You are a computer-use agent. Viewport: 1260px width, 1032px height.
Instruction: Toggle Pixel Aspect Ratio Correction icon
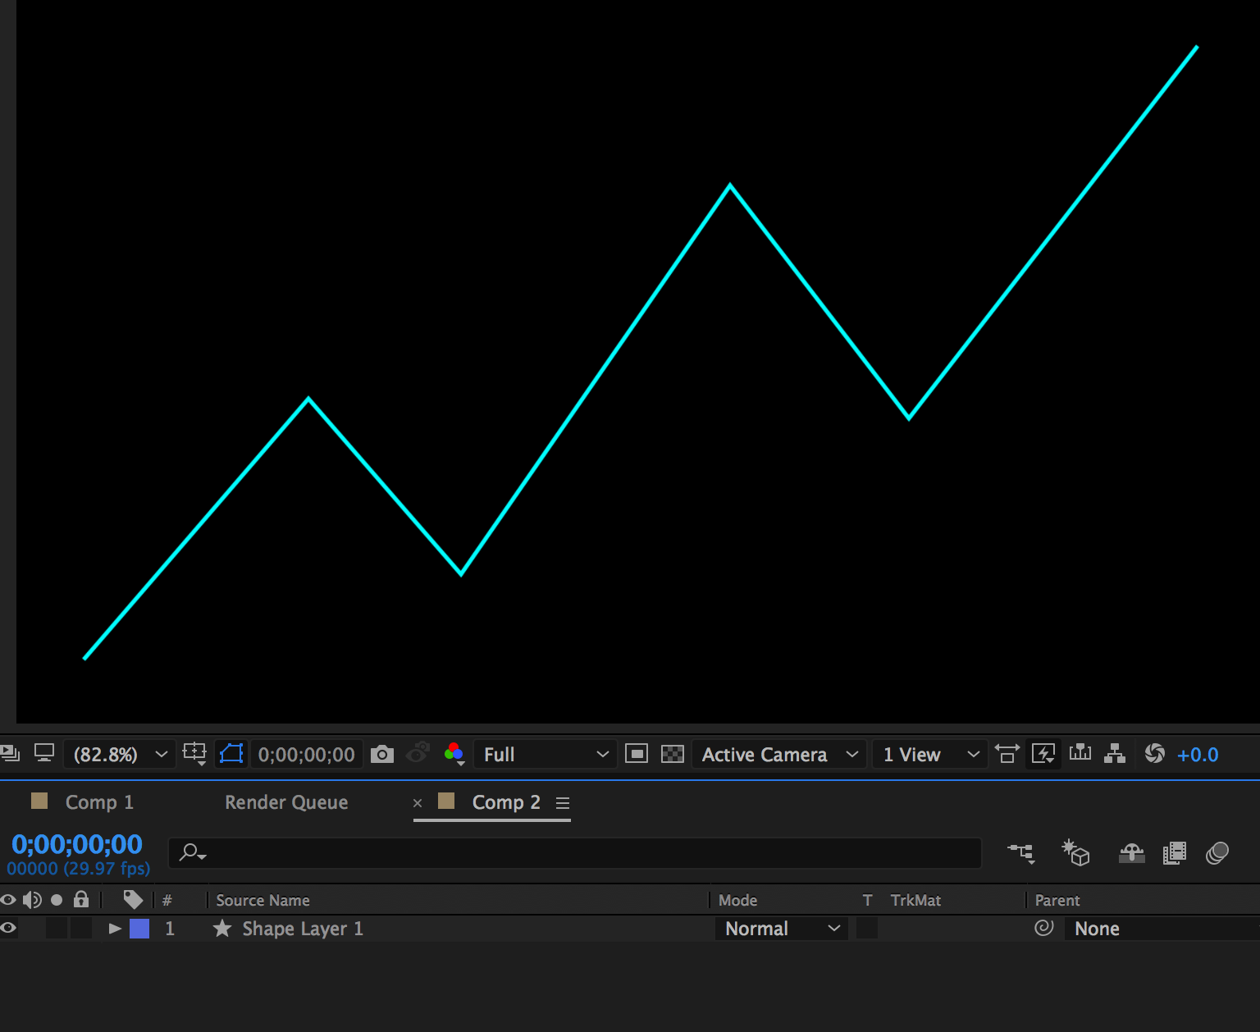[1007, 753]
